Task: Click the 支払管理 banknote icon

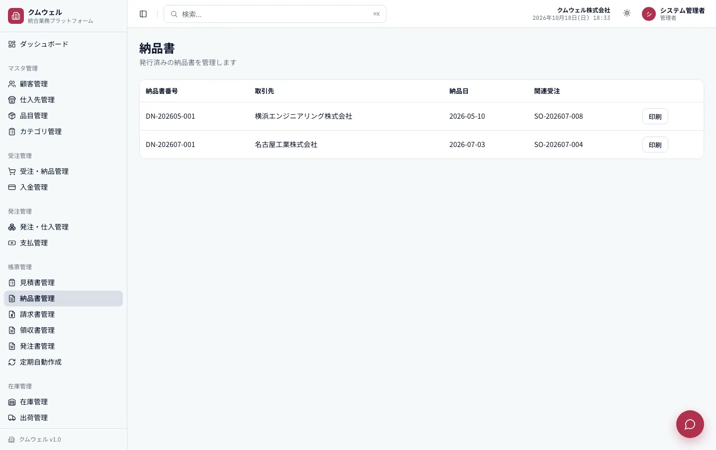Action: coord(12,243)
